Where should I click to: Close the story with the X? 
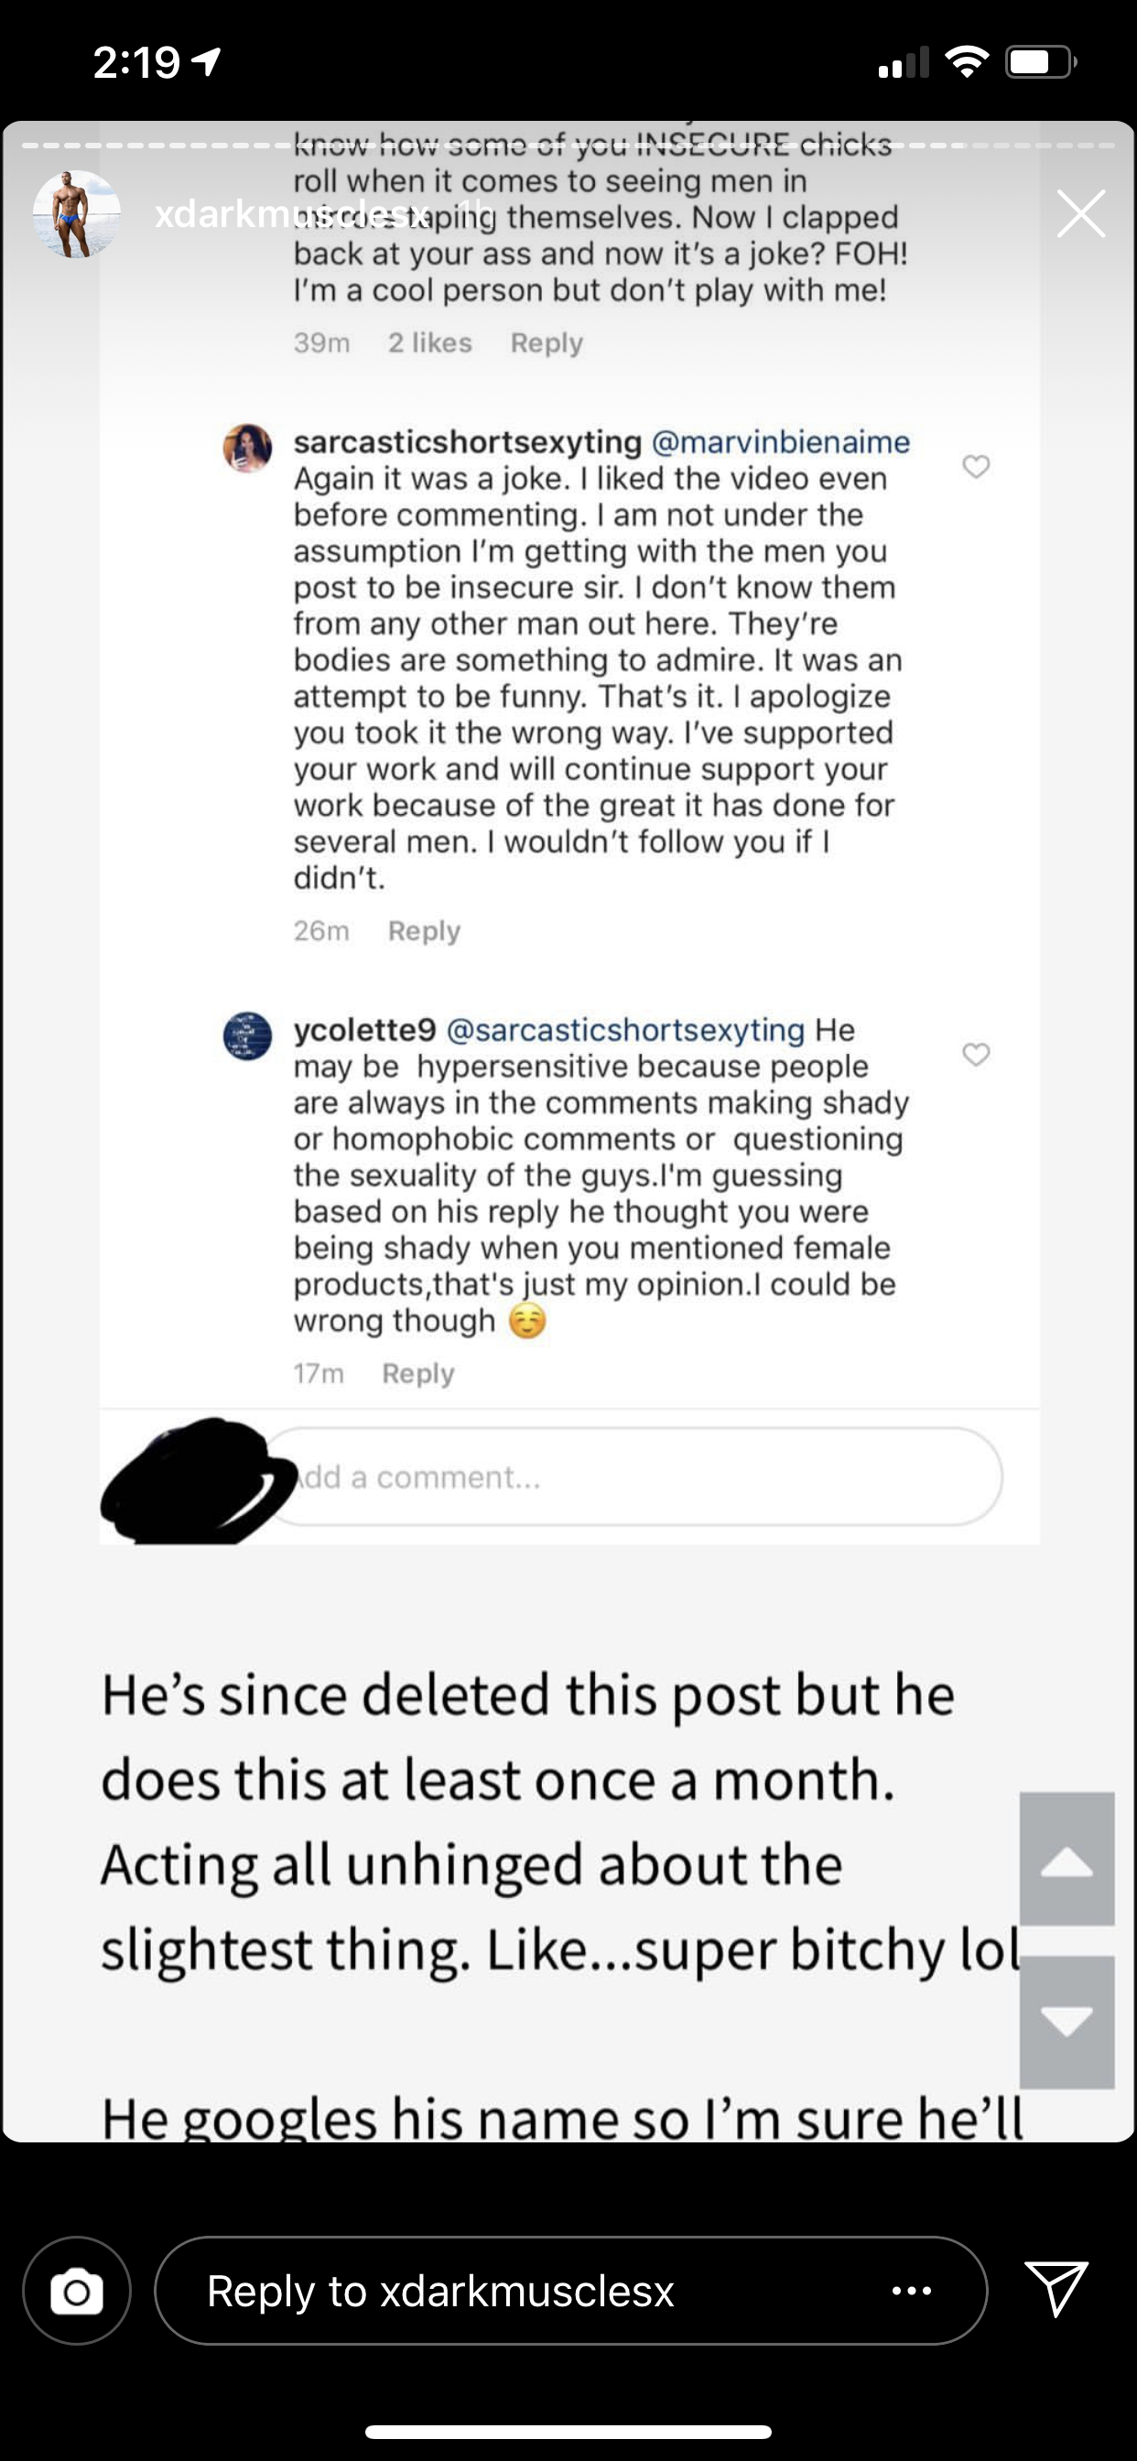(x=1080, y=212)
